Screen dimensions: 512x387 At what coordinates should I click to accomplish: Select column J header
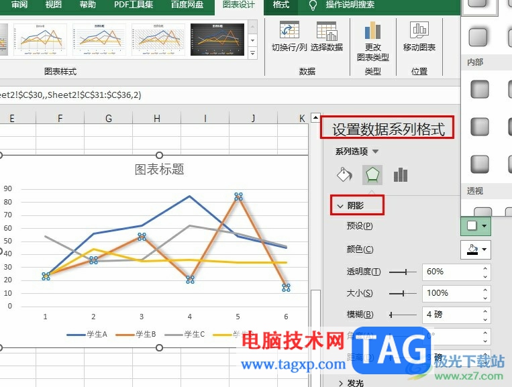click(x=254, y=118)
